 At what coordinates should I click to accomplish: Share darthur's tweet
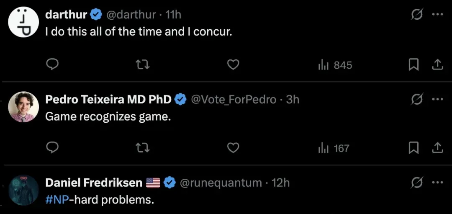[x=437, y=65]
